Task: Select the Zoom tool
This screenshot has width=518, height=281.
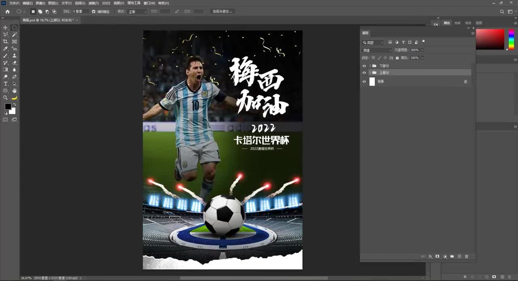Action: 5,98
